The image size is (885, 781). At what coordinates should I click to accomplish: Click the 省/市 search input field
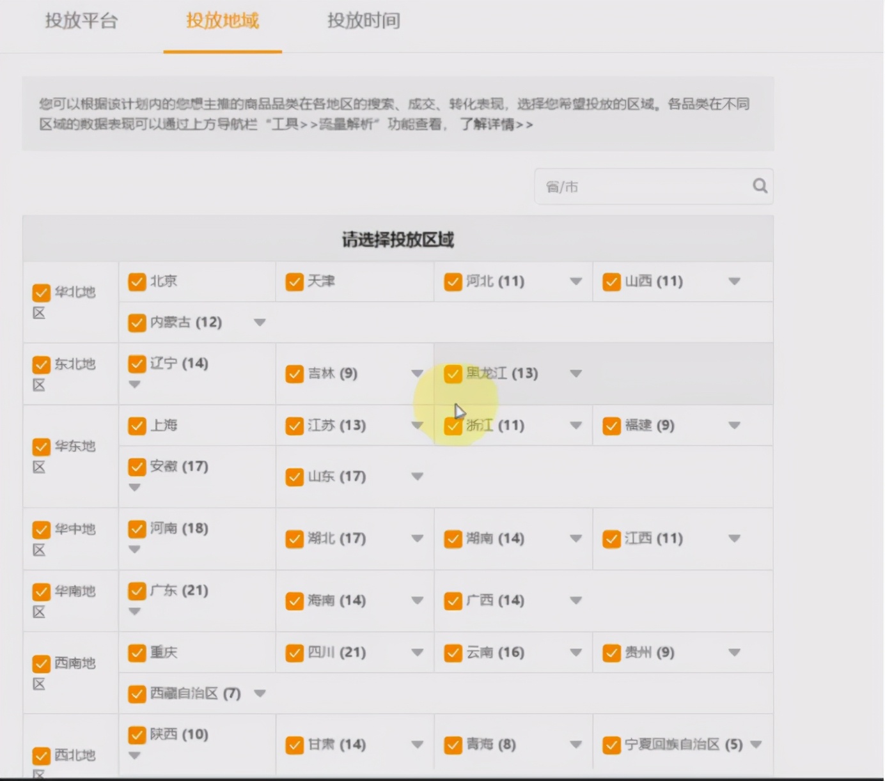point(639,186)
